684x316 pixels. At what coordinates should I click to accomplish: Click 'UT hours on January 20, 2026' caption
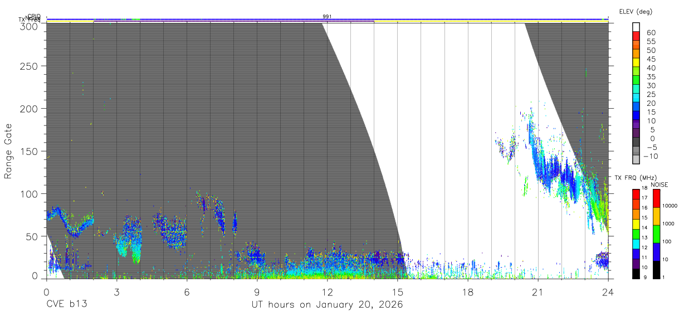328,305
